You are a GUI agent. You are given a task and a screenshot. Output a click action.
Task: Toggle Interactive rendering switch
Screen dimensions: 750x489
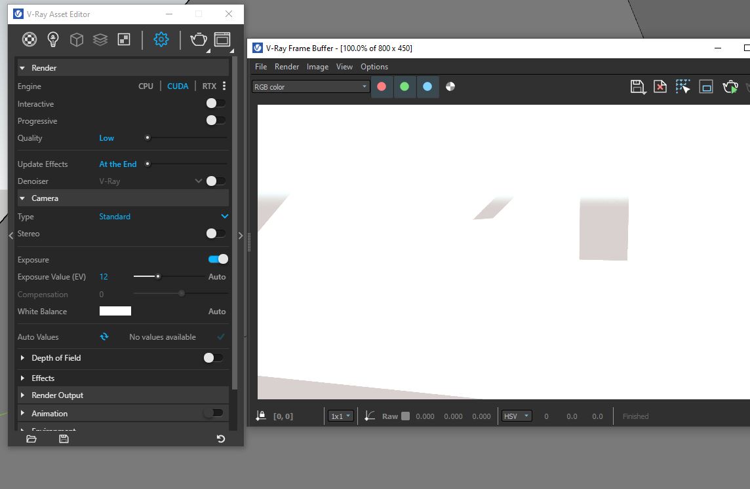(x=216, y=103)
